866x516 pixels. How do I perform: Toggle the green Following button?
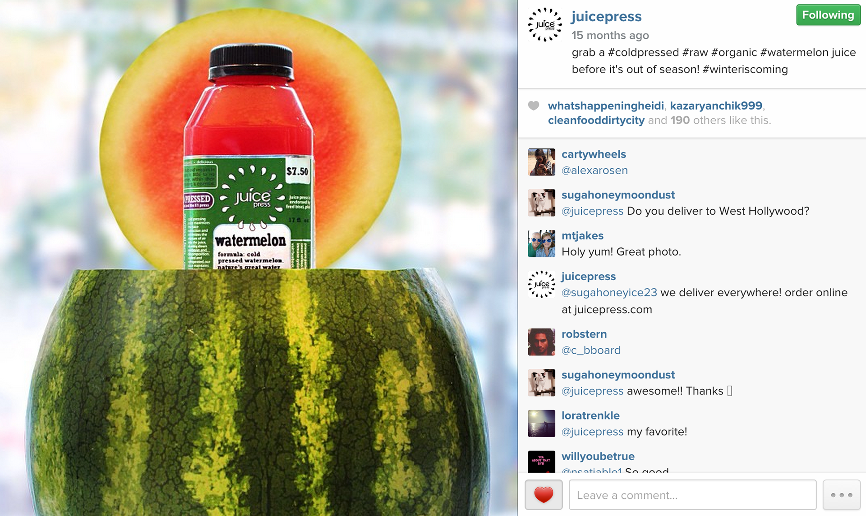point(828,15)
